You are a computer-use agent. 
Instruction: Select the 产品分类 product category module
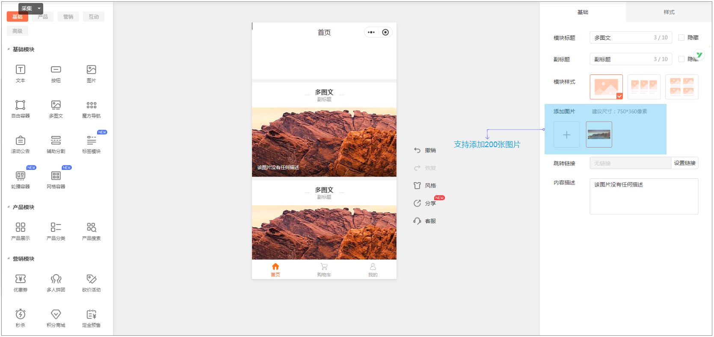point(56,227)
